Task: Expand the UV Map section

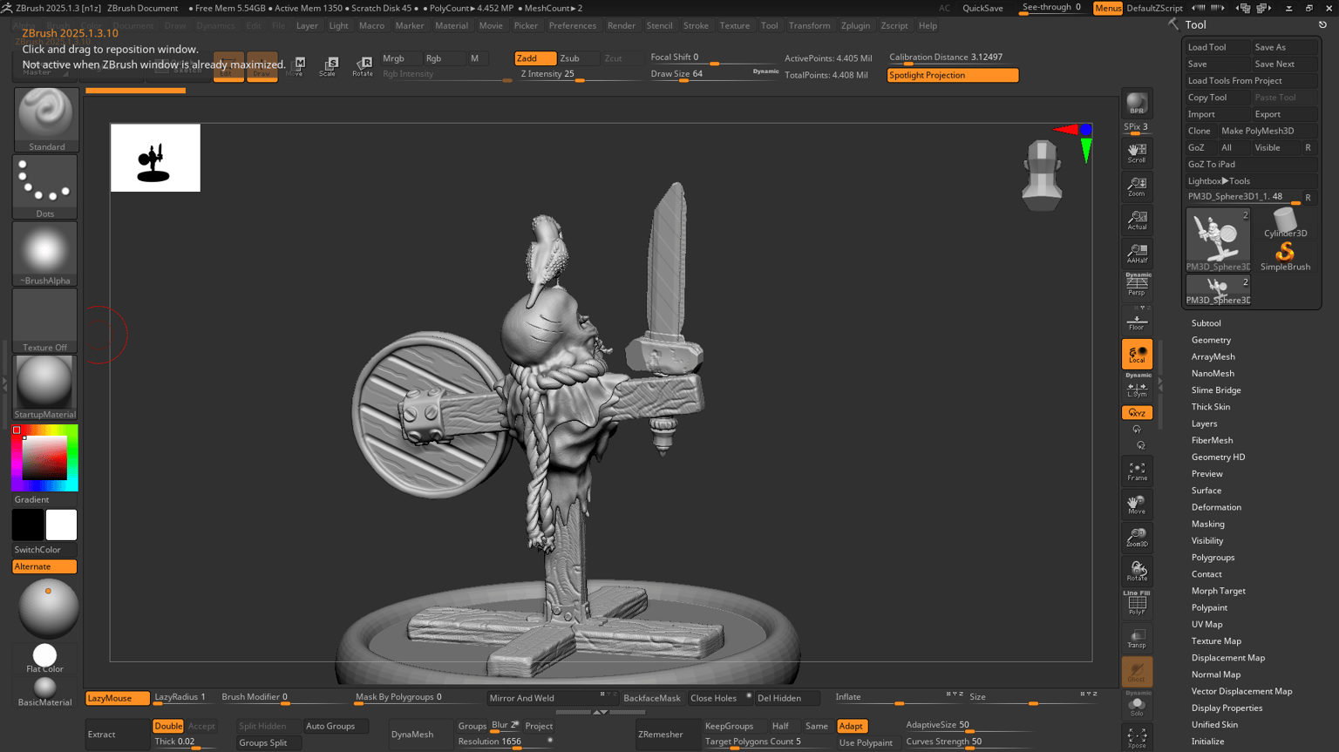Action: (x=1206, y=625)
